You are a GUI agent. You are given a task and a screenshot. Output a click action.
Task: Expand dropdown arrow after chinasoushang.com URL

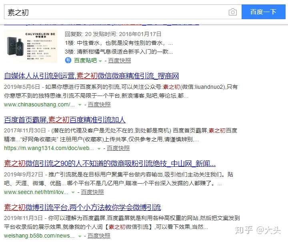[80, 105]
